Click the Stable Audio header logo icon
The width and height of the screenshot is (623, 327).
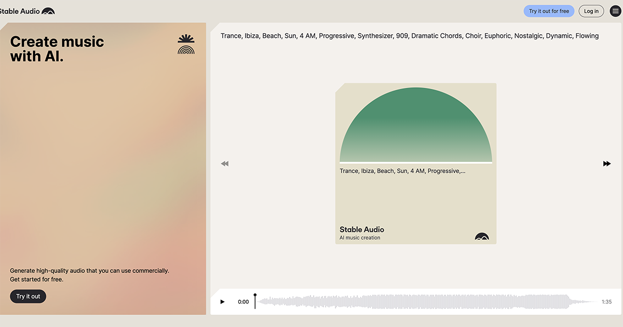(48, 11)
